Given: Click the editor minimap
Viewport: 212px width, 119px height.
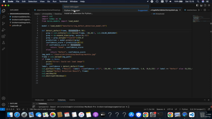Looking at the screenshot, I should click(201, 19).
